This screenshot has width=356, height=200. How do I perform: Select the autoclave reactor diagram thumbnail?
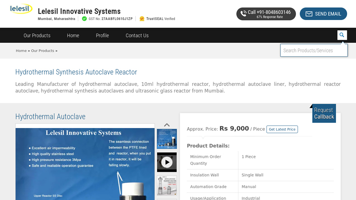(167, 185)
